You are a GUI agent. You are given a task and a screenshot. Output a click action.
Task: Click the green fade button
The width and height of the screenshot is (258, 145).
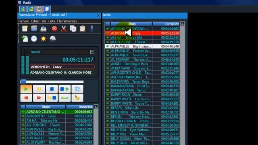[64, 98]
